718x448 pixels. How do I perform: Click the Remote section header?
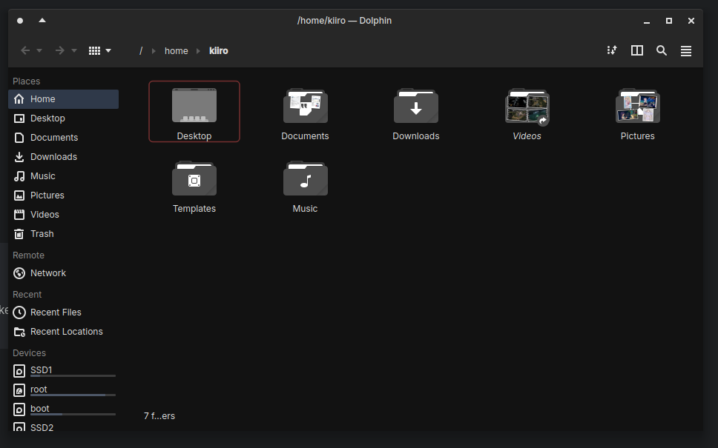(x=28, y=255)
